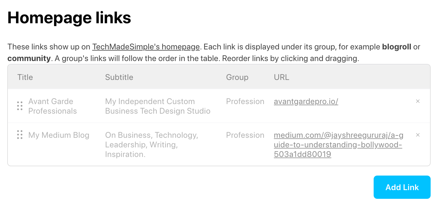The height and width of the screenshot is (218, 435).
Task: Click the Avant Garde Professionals title text
Action: (x=52, y=106)
